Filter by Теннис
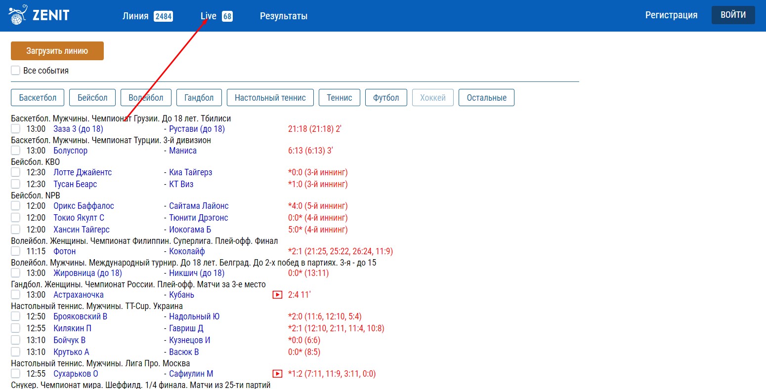The width and height of the screenshot is (766, 389). (340, 97)
